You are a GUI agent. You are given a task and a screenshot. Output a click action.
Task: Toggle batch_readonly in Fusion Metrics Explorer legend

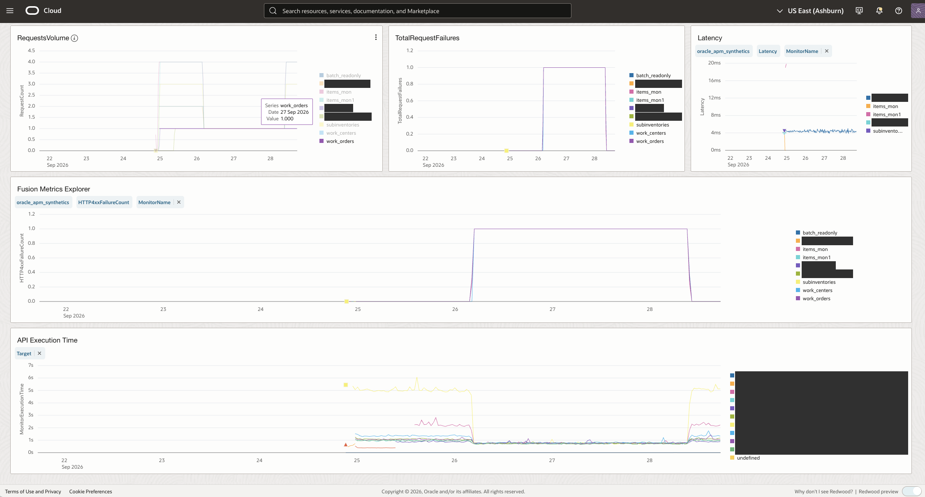[x=816, y=233]
